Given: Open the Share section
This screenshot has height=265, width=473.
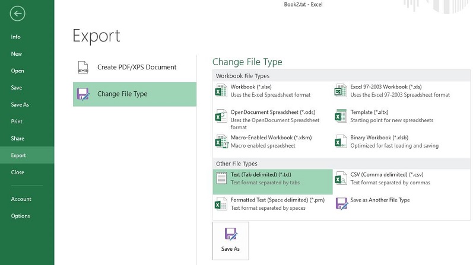Looking at the screenshot, I should click(x=17, y=138).
